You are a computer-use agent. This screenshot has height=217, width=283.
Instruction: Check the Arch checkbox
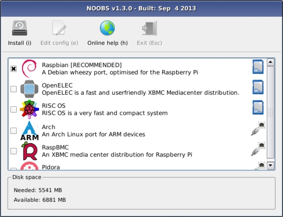(13, 131)
